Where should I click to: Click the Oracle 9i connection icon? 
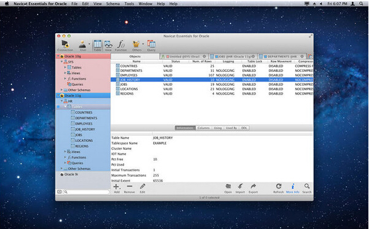pyautogui.click(x=62, y=174)
